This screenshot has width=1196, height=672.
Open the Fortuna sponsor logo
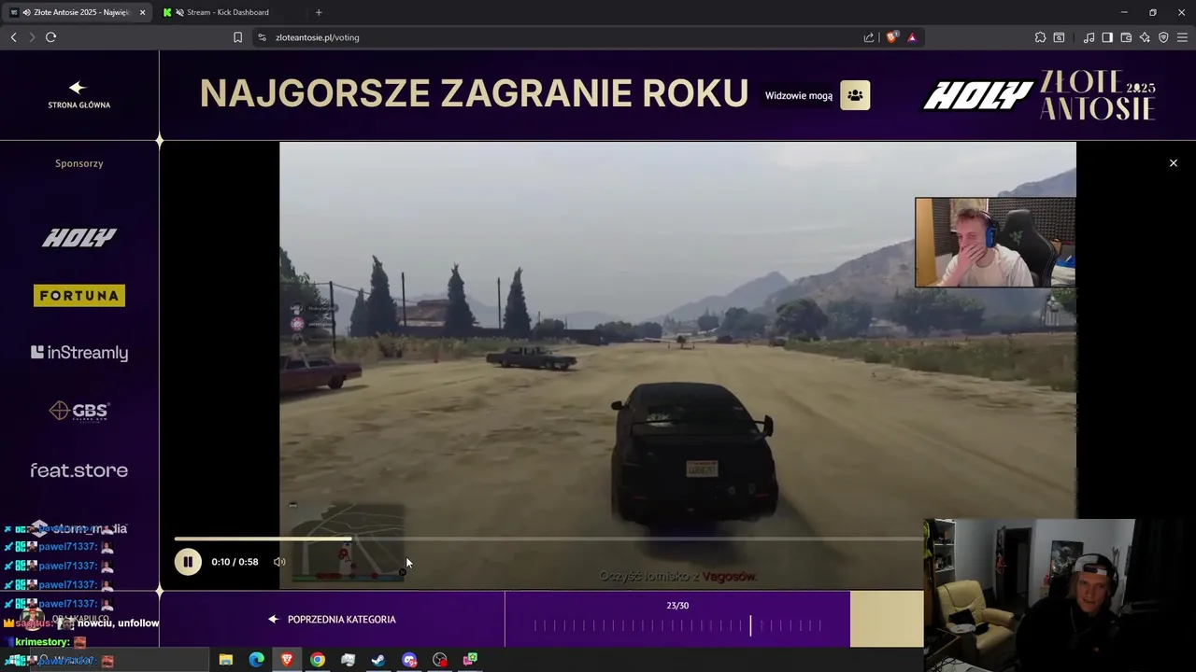tap(79, 296)
